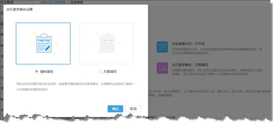Click the grey Login Log clipboard icon

pos(107,43)
